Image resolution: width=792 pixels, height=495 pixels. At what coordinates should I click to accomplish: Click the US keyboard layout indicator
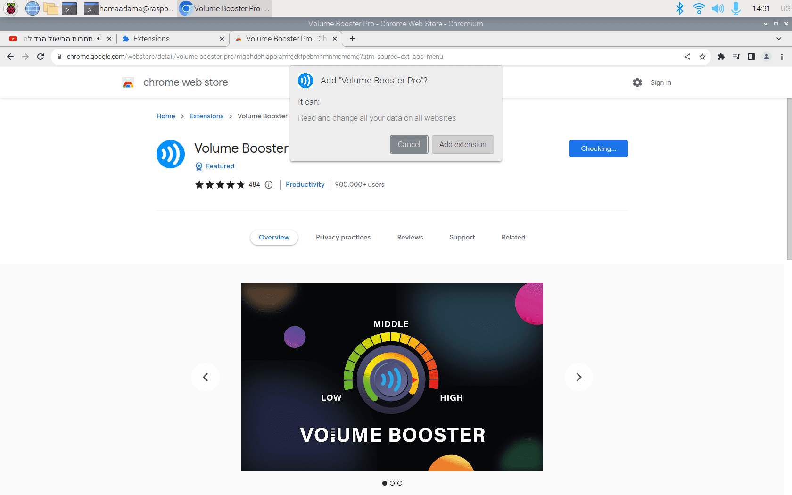785,8
